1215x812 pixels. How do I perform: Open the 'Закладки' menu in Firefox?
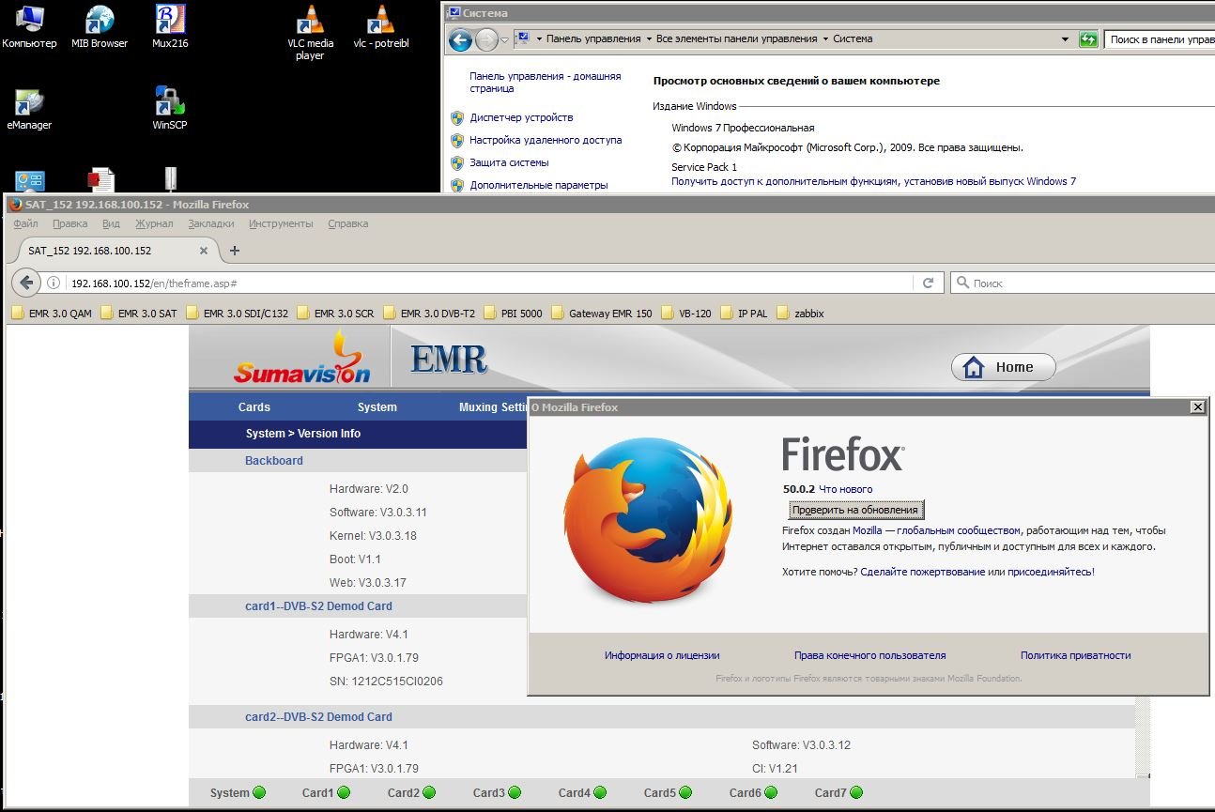(210, 223)
